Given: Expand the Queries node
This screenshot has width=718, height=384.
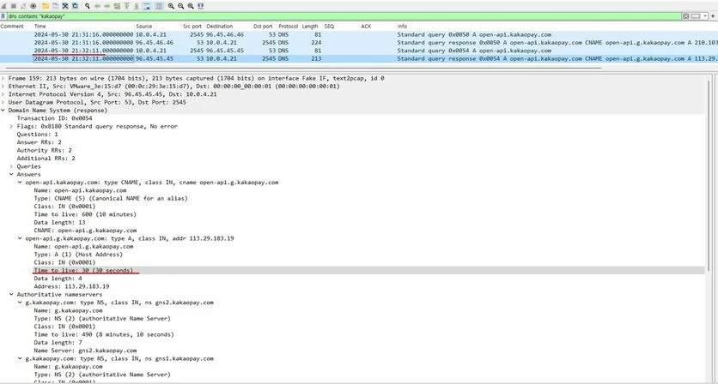Looking at the screenshot, I should coord(11,166).
